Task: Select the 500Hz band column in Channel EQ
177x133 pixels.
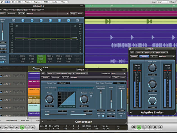Action: point(41,59)
